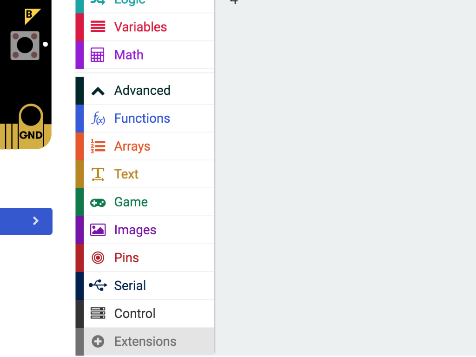This screenshot has width=476, height=357.
Task: Select the Game category label
Action: [131, 202]
